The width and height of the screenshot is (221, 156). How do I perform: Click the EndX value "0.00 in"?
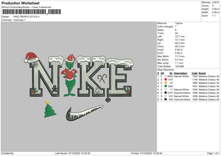point(179,50)
